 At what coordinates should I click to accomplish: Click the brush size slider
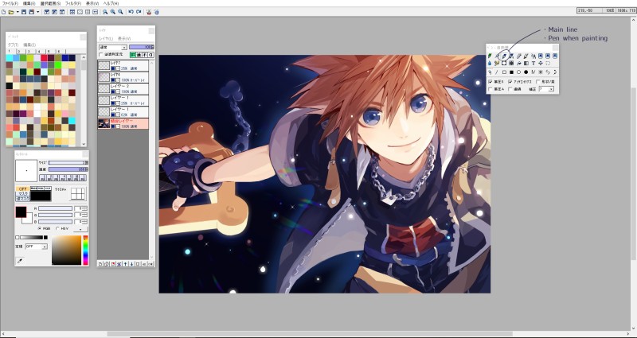(68, 163)
